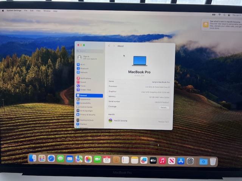Screen dimensions: 242x181
Task: Launch Music app from the Dock
Action: [162, 161]
